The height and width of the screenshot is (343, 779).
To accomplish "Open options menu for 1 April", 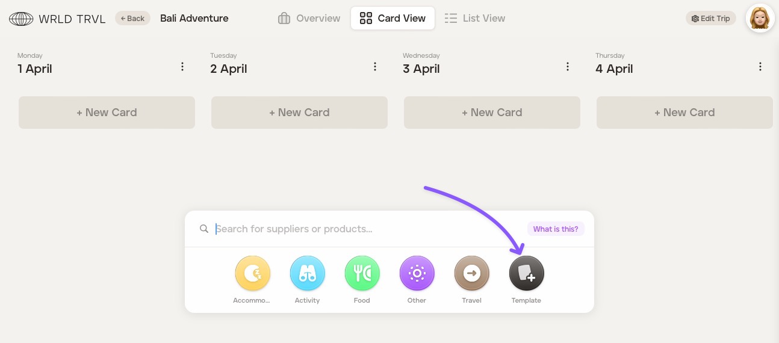I will [182, 67].
